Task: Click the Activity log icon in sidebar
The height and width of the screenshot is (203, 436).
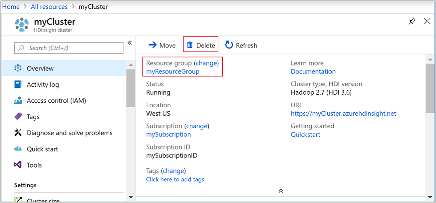Action: point(18,84)
